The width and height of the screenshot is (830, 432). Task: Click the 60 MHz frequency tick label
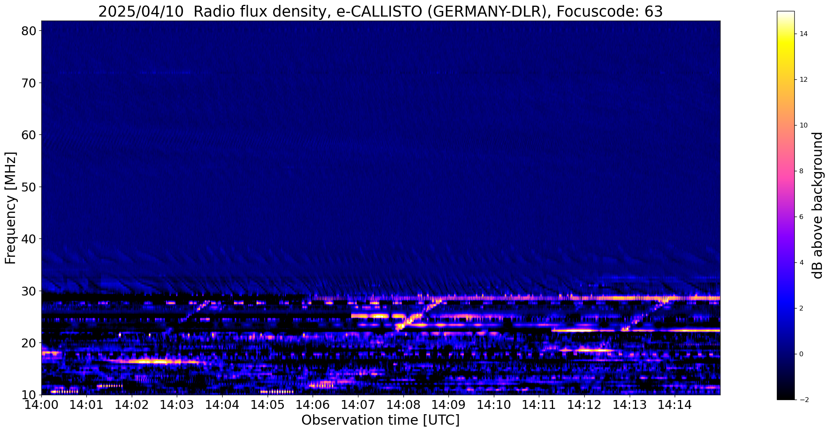coord(28,135)
